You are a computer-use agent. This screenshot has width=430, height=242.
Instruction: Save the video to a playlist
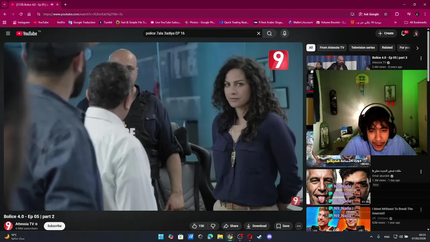click(283, 226)
